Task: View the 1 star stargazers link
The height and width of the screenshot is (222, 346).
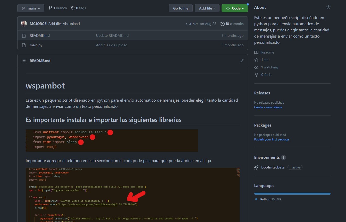Action: click(x=265, y=60)
